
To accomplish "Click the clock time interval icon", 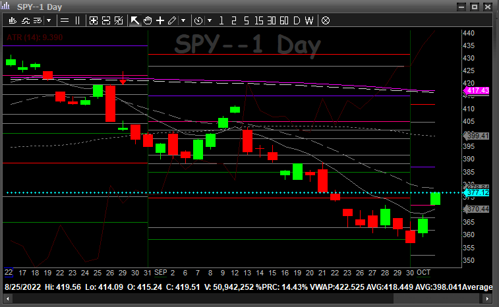I will [x=198, y=20].
